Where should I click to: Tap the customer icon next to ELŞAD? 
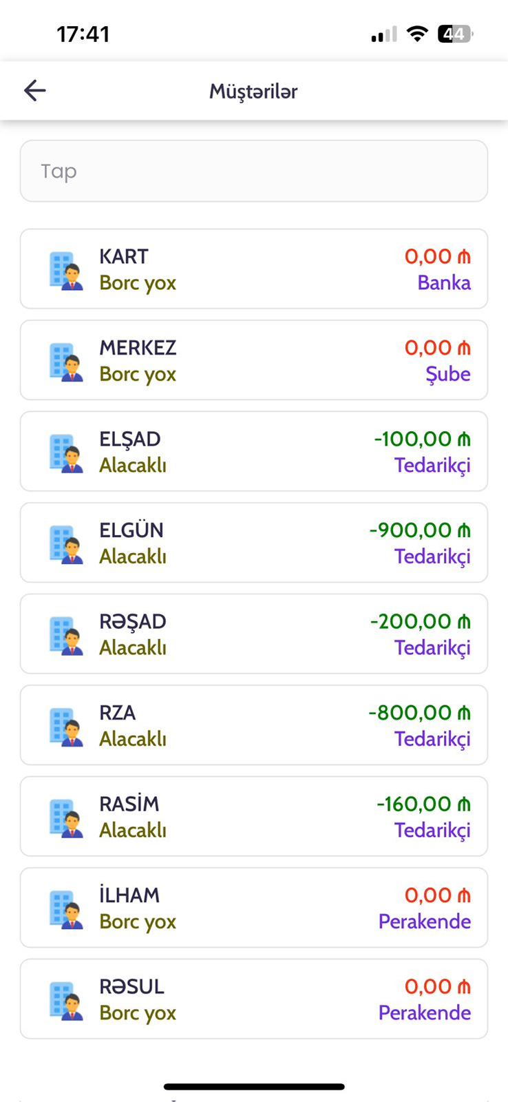click(66, 453)
